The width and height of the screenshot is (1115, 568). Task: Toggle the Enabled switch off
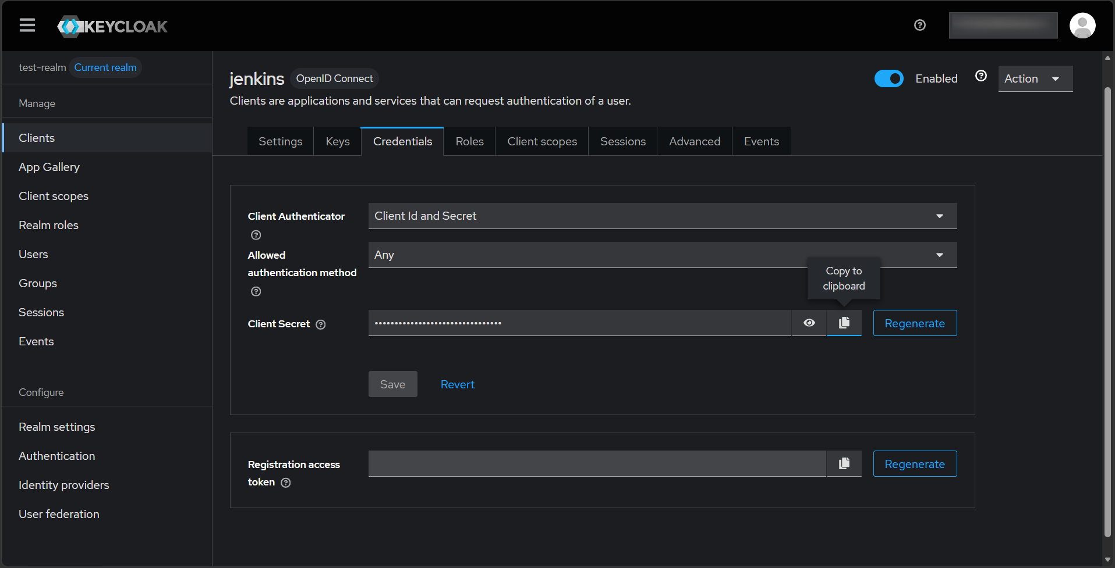point(889,78)
